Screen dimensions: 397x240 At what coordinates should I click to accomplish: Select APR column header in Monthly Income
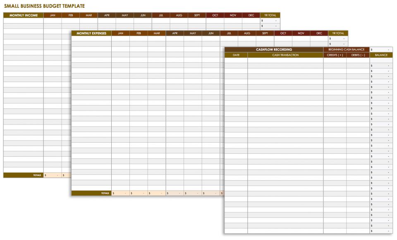click(107, 15)
